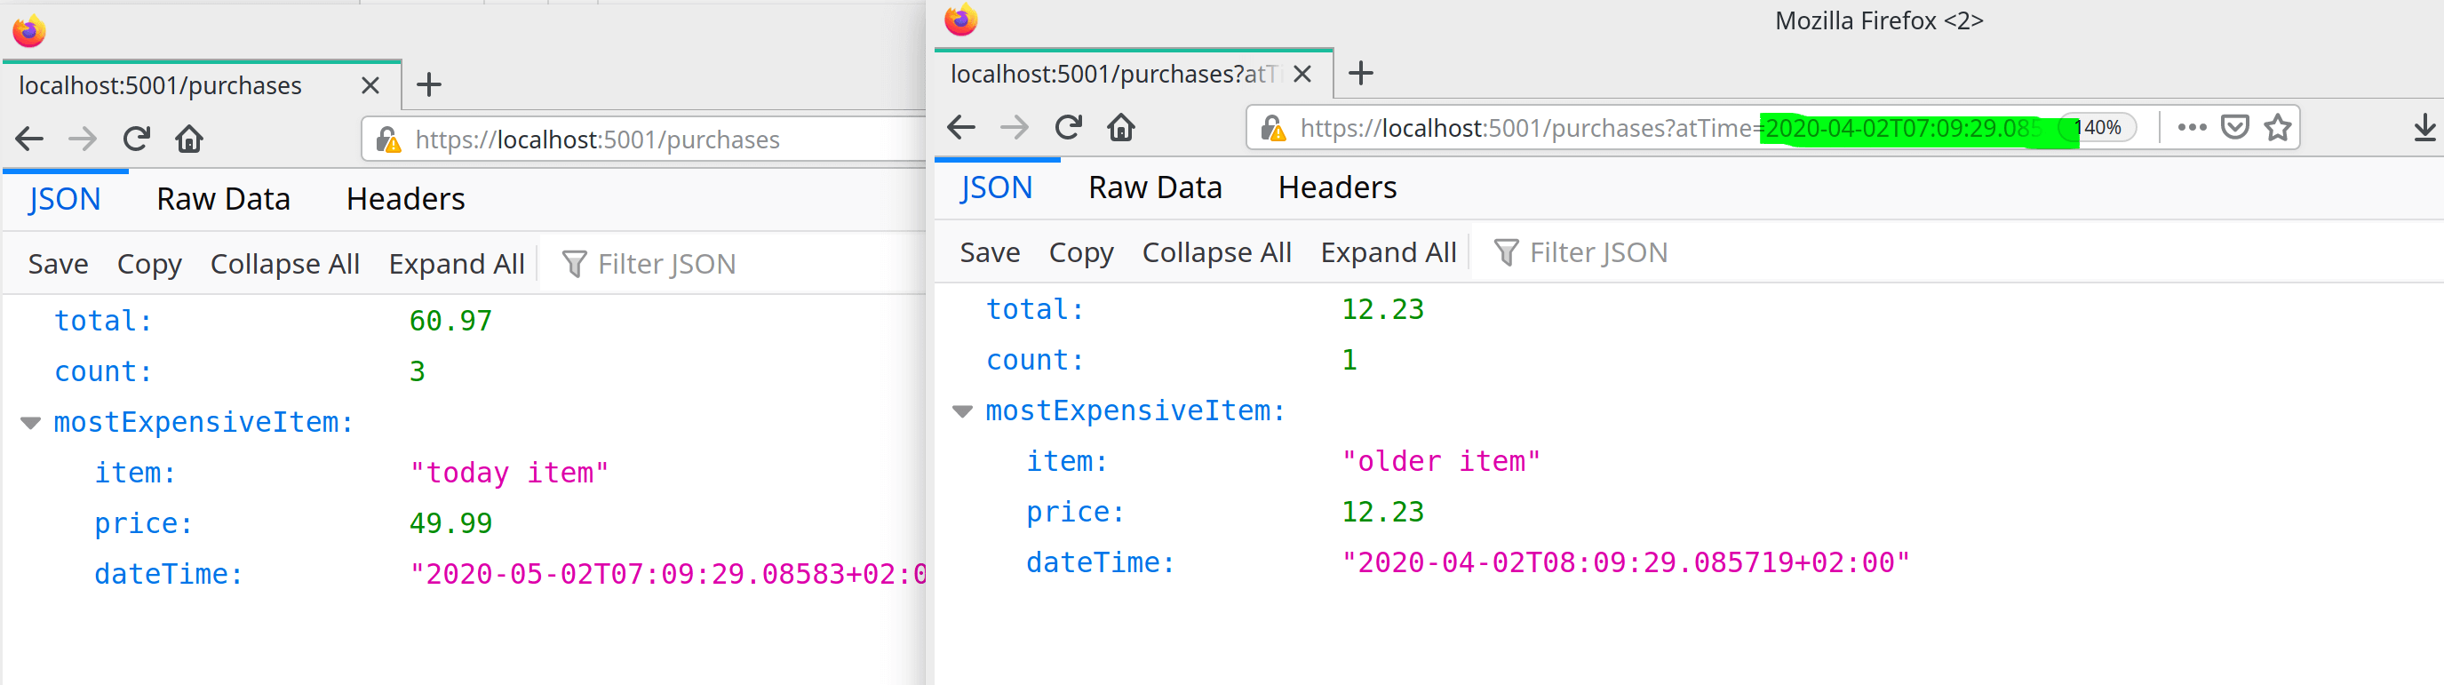
Task: Click the Filter JSON funnel in left window
Action: click(x=574, y=264)
